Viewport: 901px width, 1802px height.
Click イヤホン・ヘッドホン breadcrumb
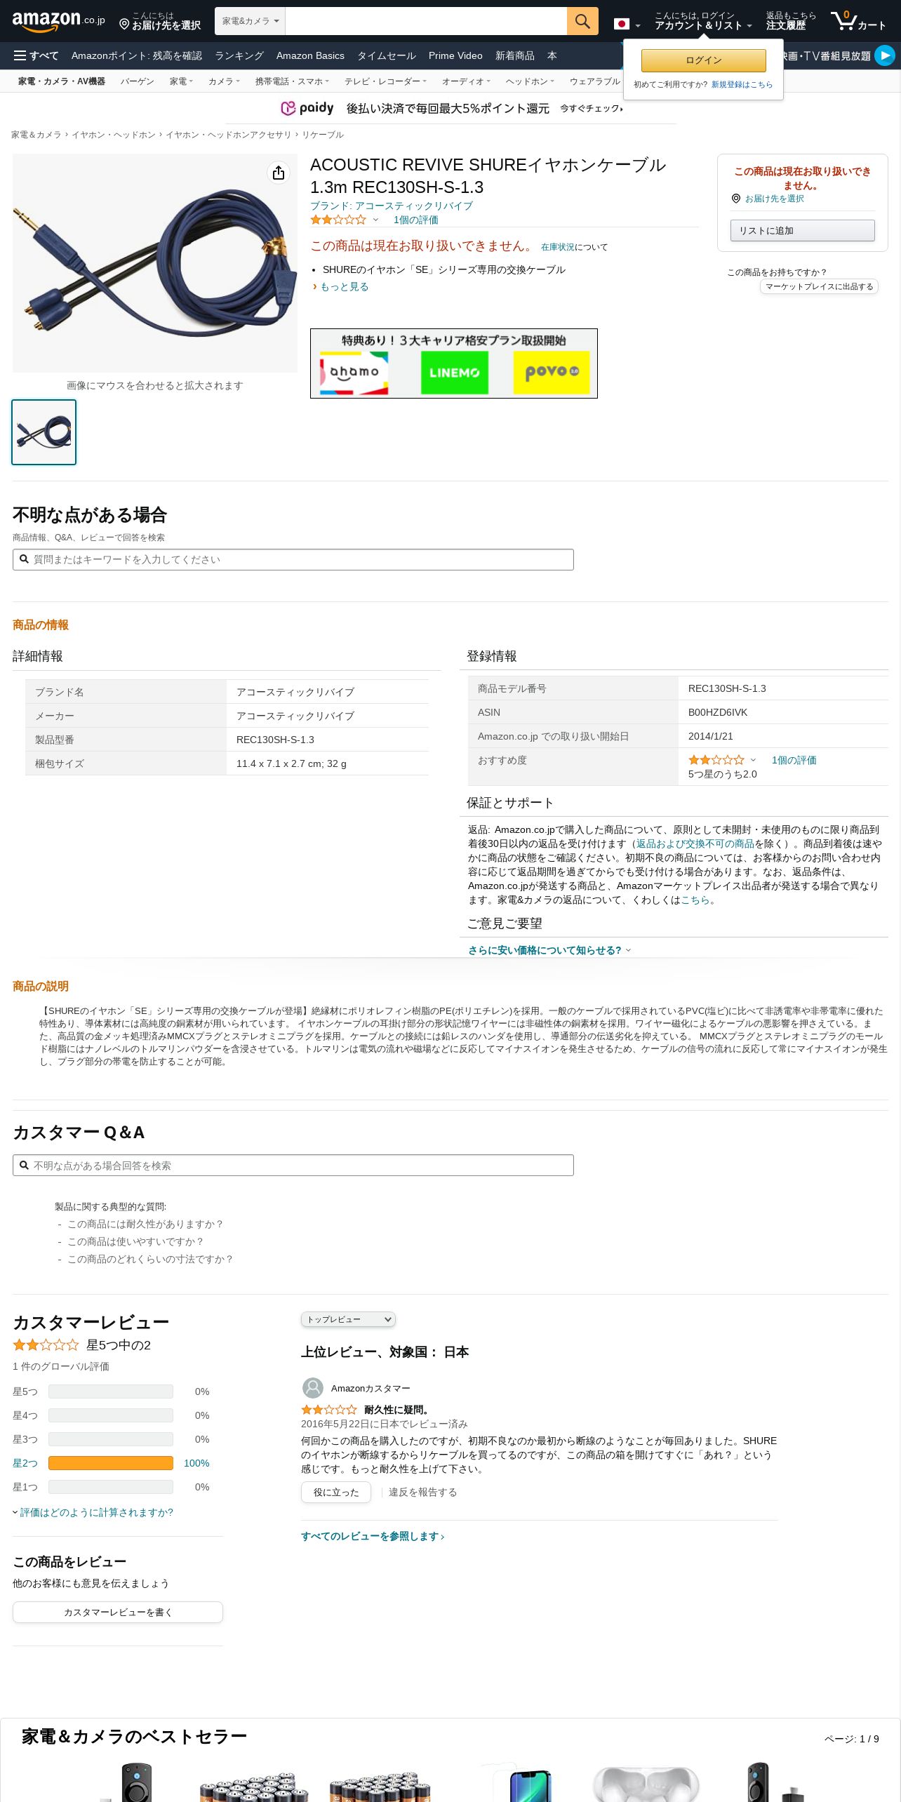(114, 135)
